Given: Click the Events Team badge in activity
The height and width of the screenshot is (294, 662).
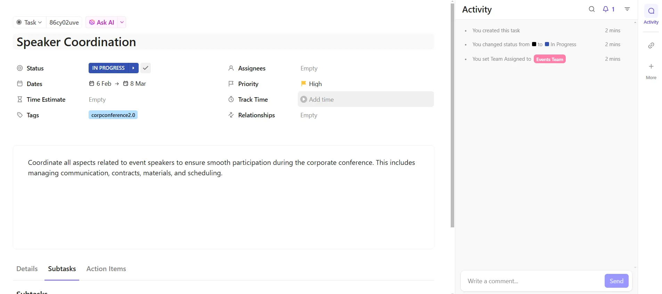Looking at the screenshot, I should 550,59.
